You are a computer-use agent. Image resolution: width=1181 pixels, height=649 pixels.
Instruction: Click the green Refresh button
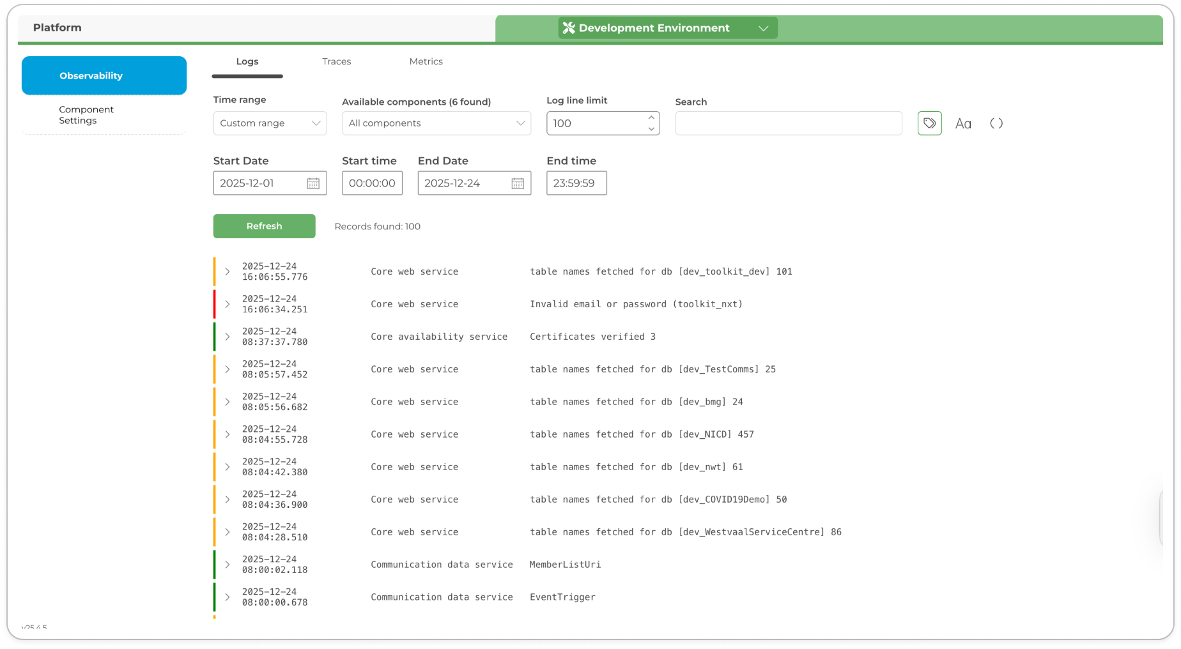click(x=264, y=226)
